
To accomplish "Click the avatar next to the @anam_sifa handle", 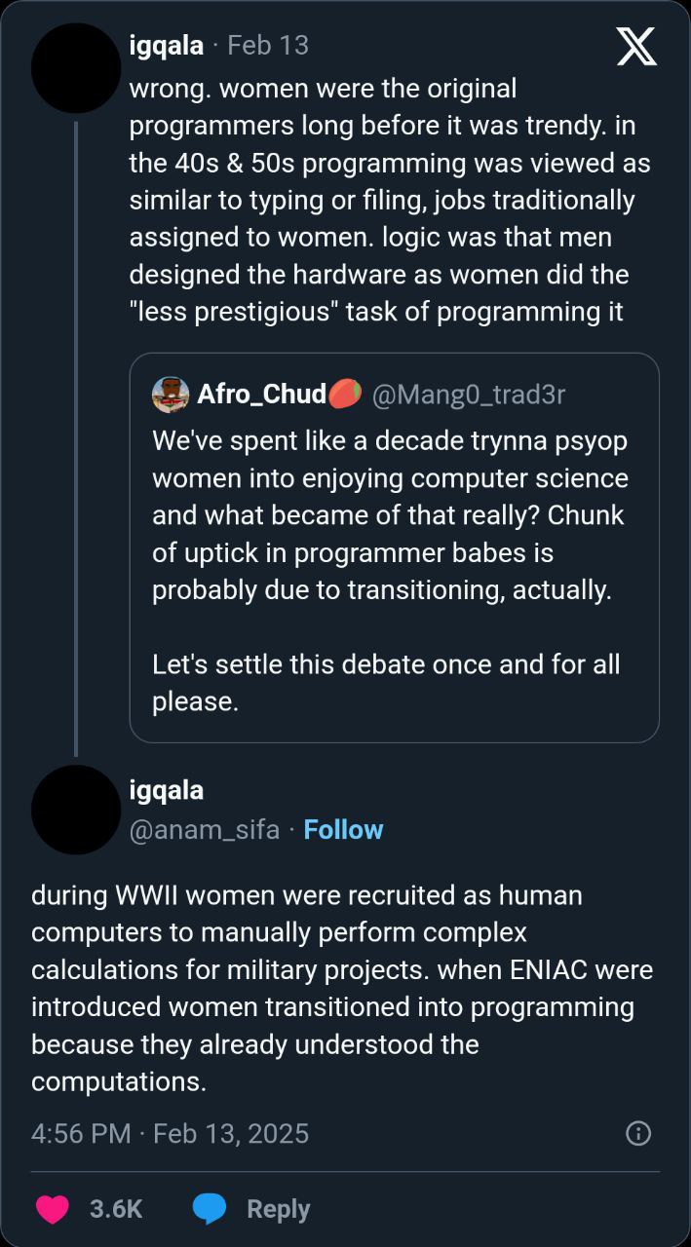I will coord(75,810).
